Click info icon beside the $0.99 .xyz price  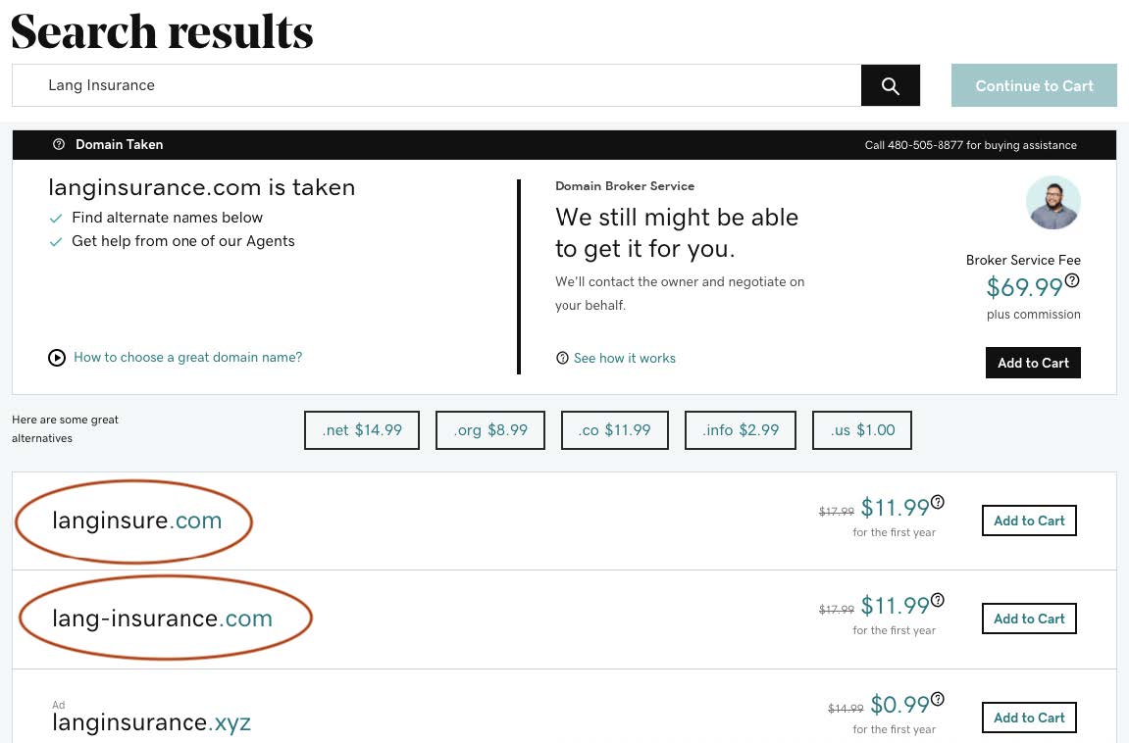pyautogui.click(x=938, y=699)
